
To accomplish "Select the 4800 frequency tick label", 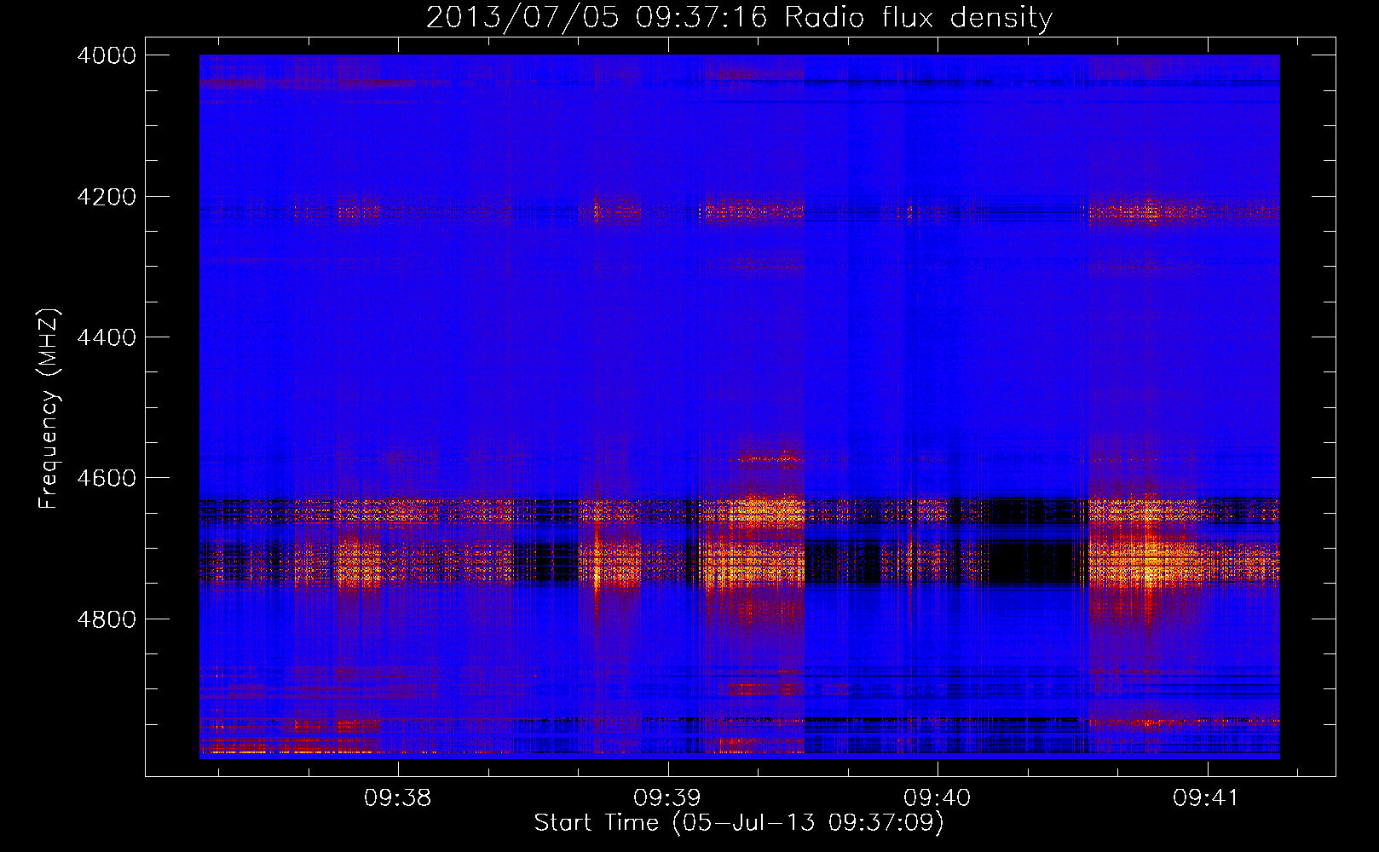I will tap(107, 619).
